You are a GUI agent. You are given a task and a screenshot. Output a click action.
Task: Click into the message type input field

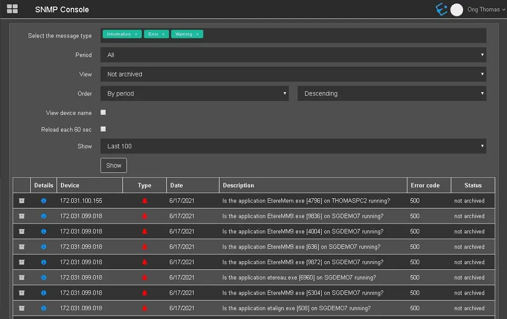[341, 35]
